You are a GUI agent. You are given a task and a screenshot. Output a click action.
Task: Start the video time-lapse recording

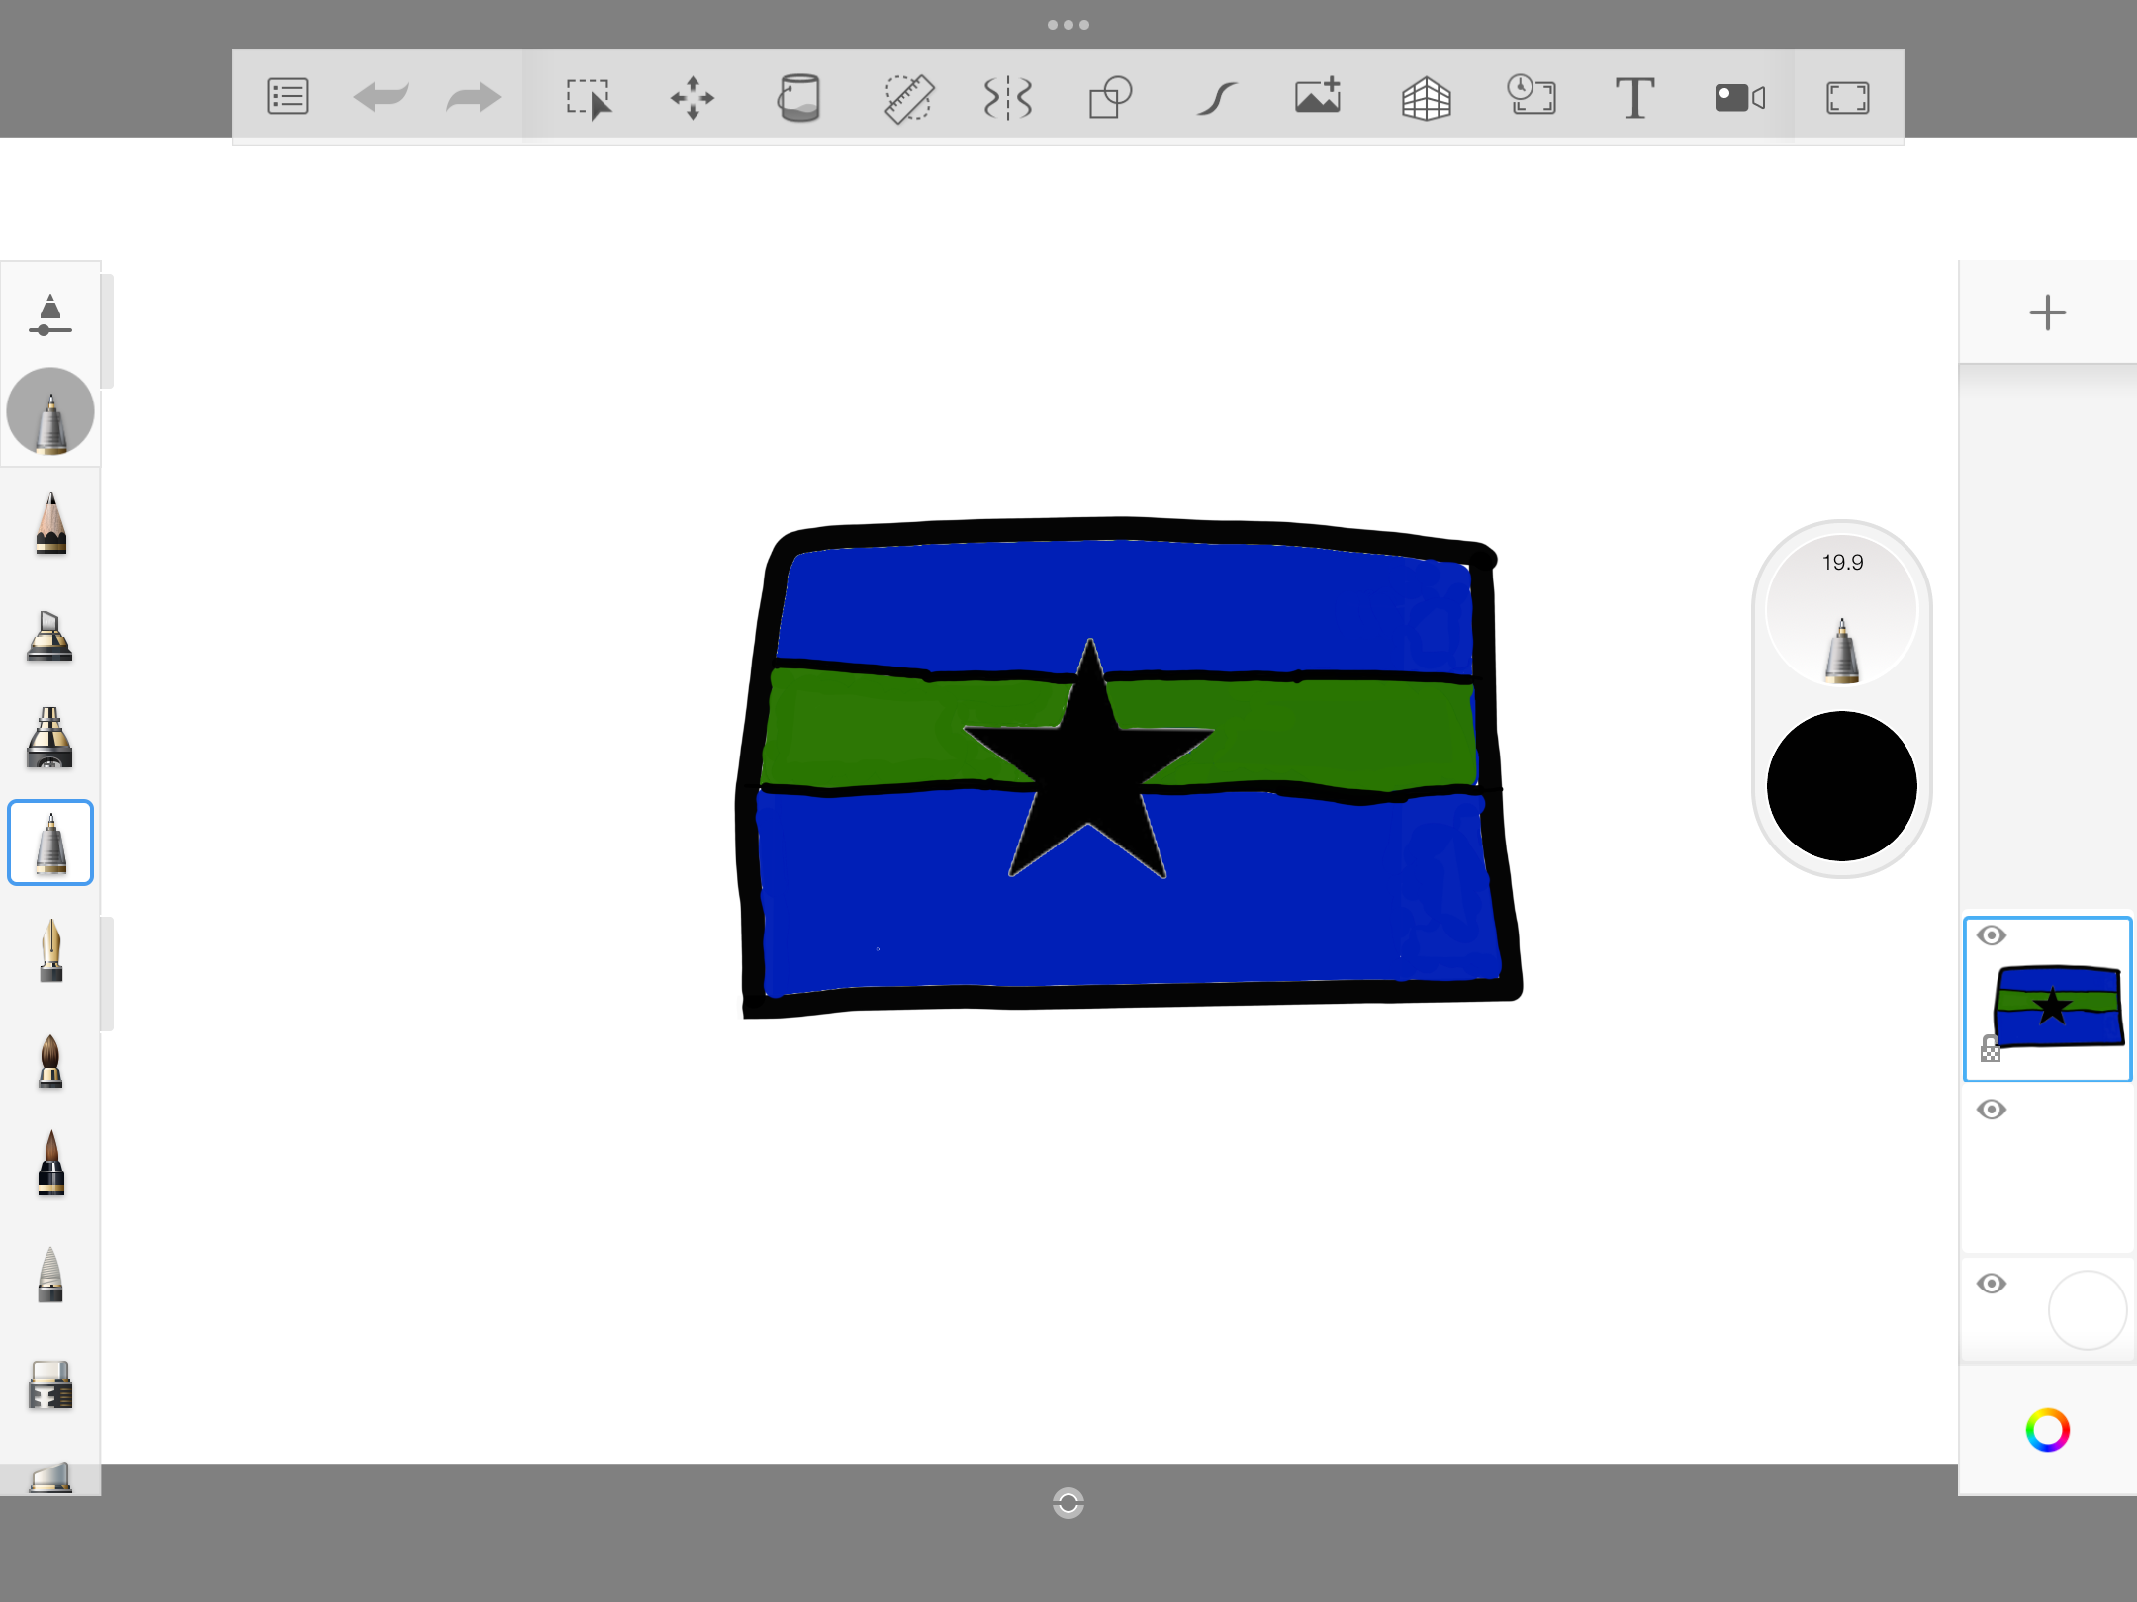(1739, 98)
